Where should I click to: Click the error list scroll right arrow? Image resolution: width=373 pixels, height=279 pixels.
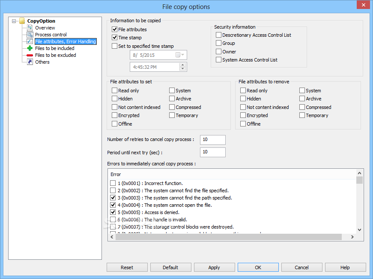click(352, 237)
